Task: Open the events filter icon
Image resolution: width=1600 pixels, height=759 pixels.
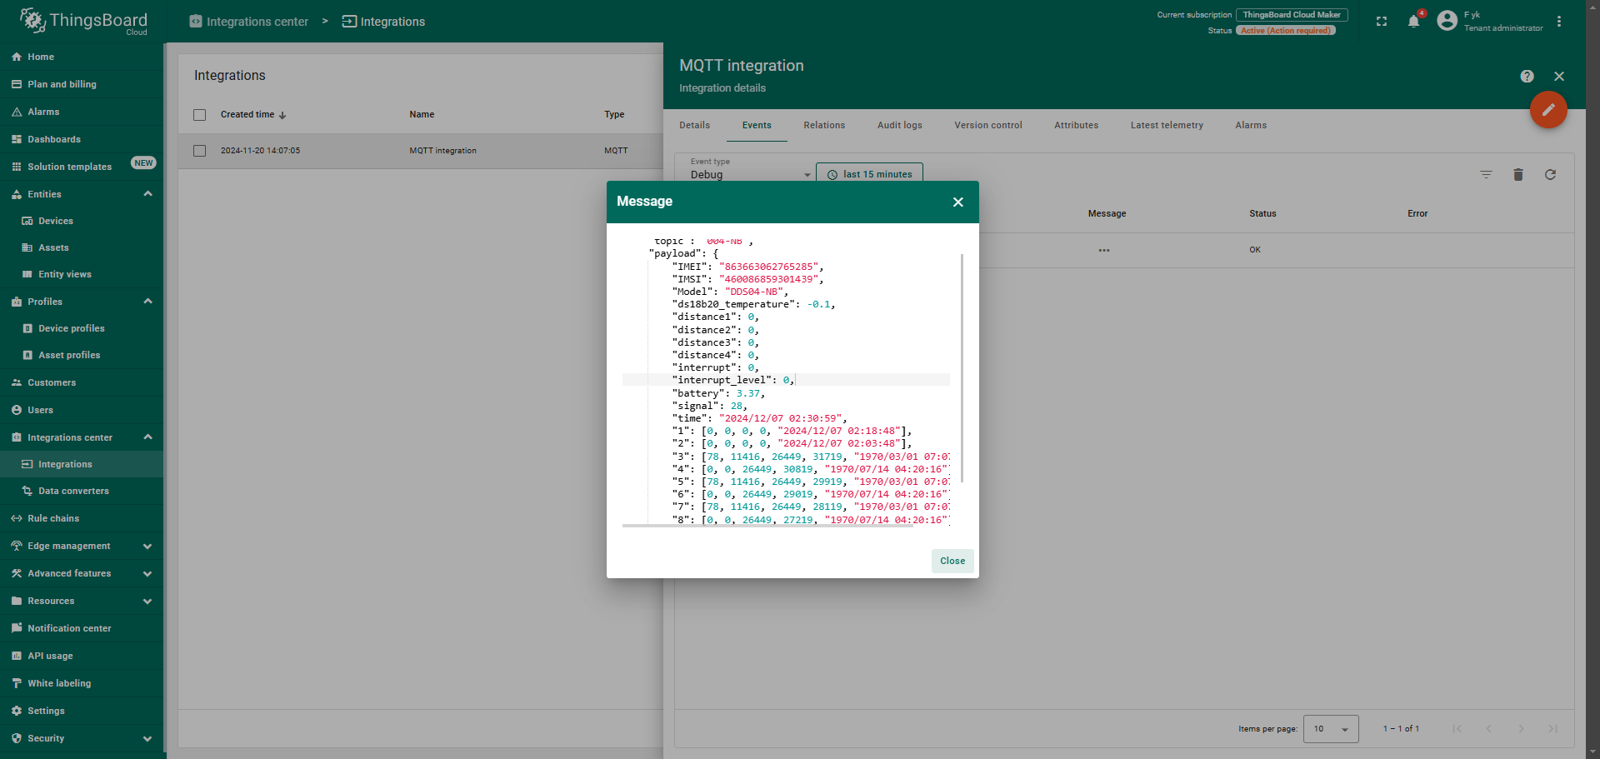Action: click(1486, 174)
